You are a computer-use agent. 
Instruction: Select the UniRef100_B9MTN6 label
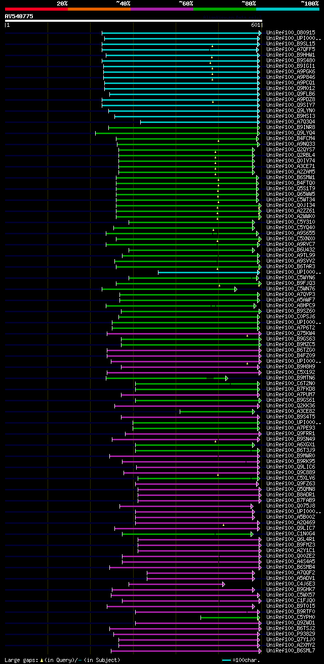coord(291,378)
